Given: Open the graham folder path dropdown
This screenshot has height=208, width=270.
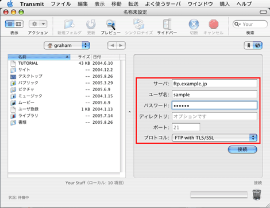Looking at the screenshot, I should pos(67,45).
